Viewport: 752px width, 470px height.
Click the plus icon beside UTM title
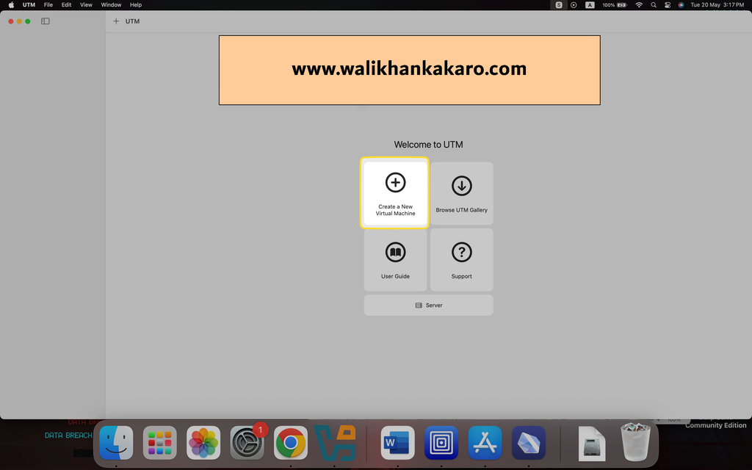[x=115, y=21]
